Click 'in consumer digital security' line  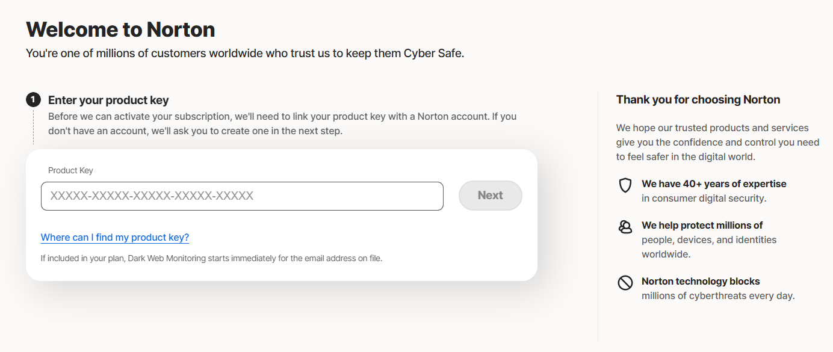[704, 199]
